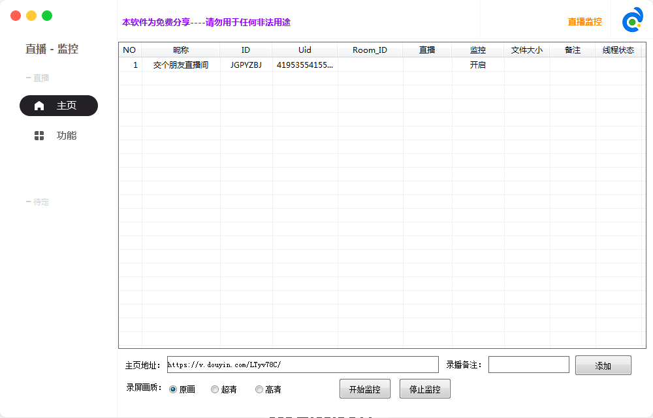
Task: Click the 昵称 column header
Action: [x=180, y=50]
